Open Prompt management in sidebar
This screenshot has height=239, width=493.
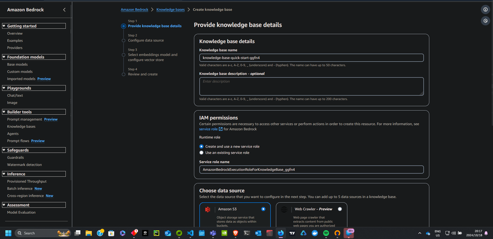[x=25, y=119]
